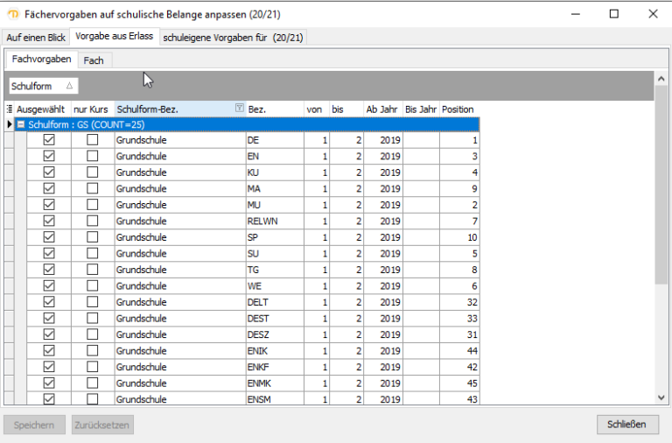Switch to the Auf einen Blick tab
Image resolution: width=672 pixels, height=443 pixels.
(x=36, y=38)
